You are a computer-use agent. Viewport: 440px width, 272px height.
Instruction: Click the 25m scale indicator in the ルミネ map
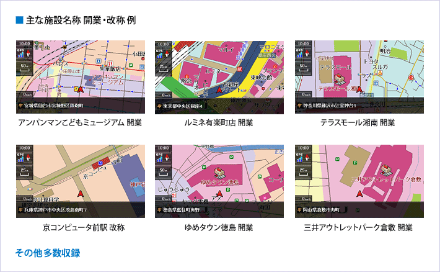[164, 68]
